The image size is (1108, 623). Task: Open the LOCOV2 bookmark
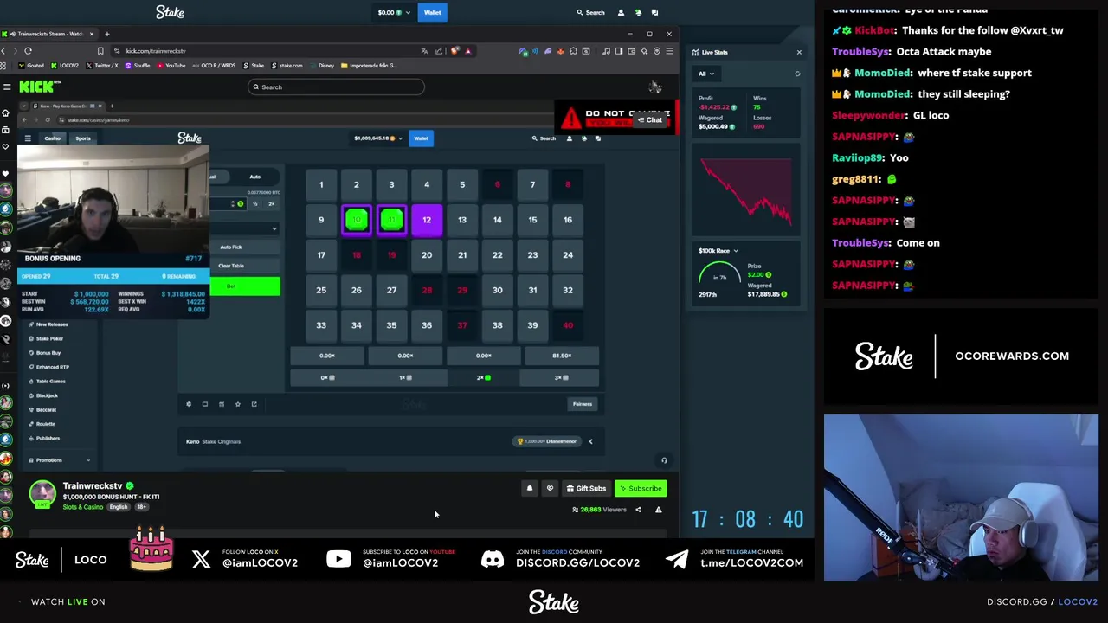coord(65,66)
